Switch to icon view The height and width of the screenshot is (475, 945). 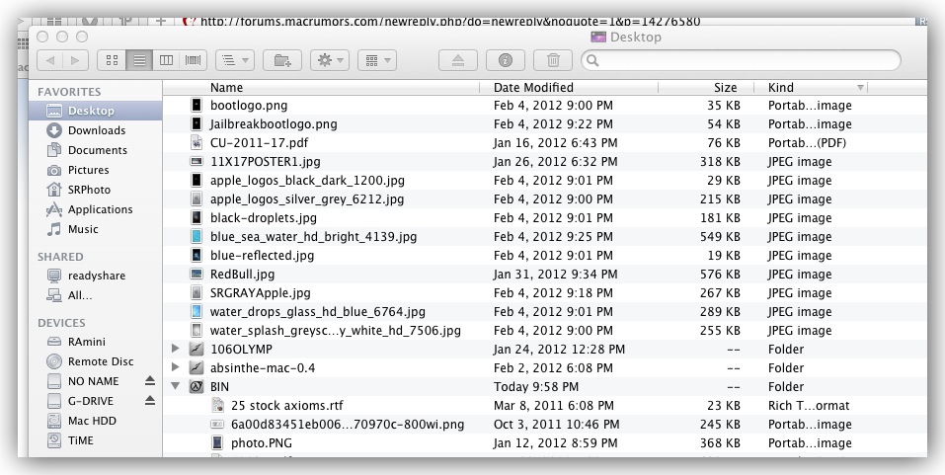(x=112, y=60)
